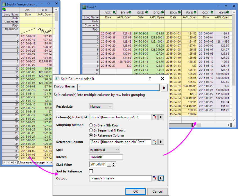Screen dimensions: 239x196
Task: Enable Sort by Reference checkbox
Action: [x=91, y=171]
